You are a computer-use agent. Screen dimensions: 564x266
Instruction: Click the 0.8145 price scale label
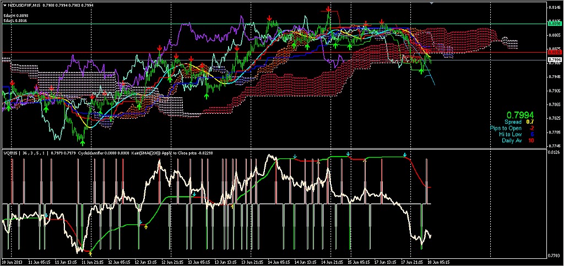tap(554, 7)
